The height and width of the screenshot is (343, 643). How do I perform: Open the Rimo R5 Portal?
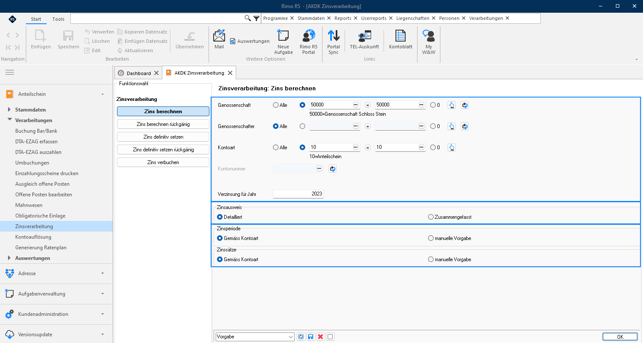click(x=309, y=42)
